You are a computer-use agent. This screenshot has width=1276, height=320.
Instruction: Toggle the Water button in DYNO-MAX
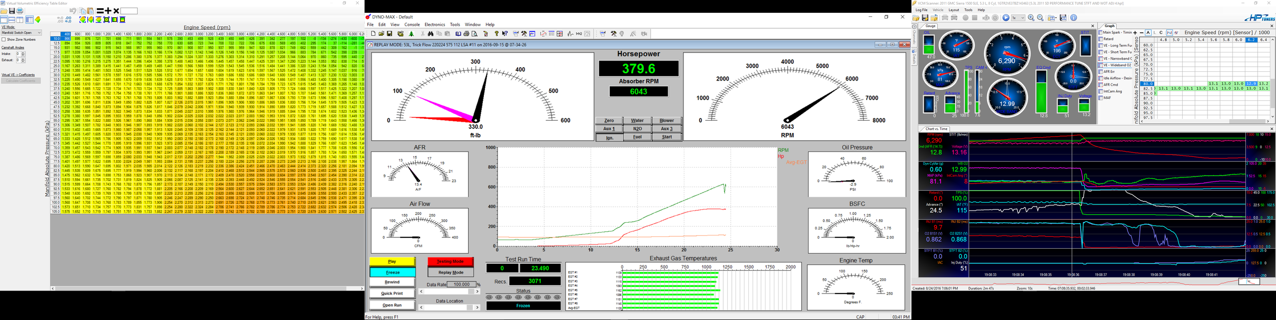pos(637,121)
